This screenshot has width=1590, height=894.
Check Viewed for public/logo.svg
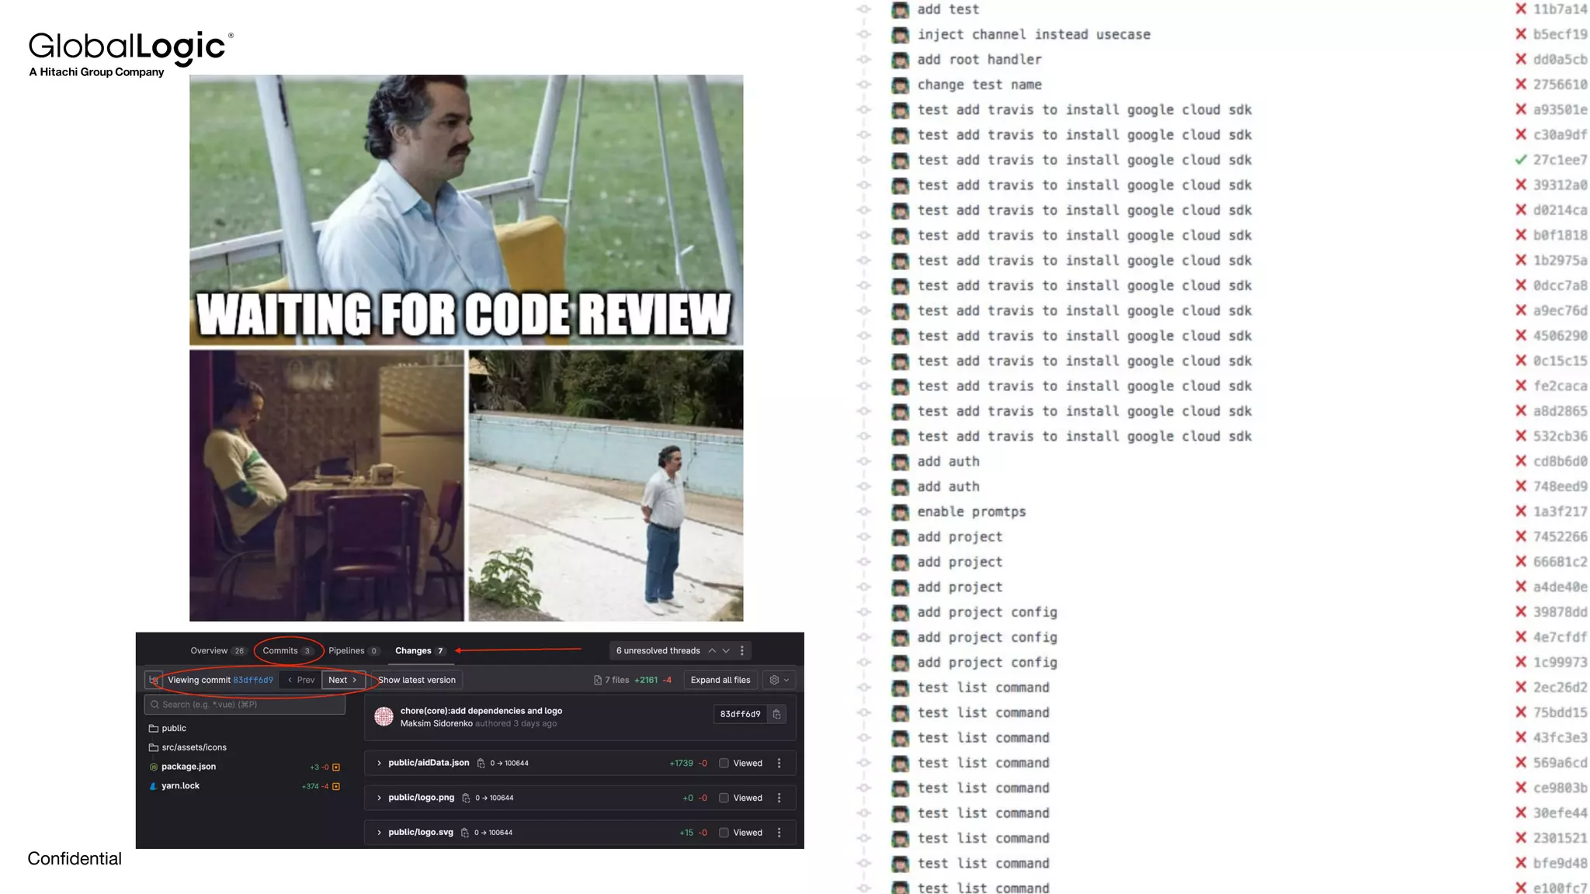click(x=724, y=833)
